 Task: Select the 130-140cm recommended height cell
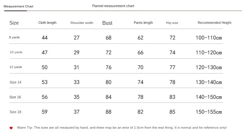pyautogui.click(x=209, y=82)
